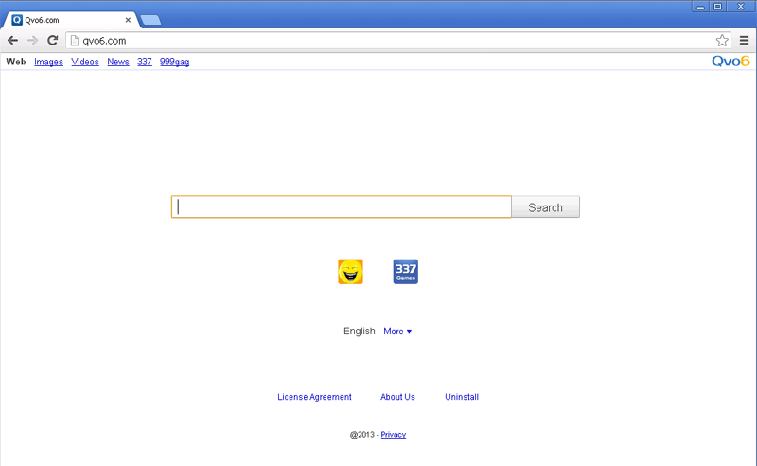Open the License Agreement link
Viewport: 757px width, 466px height.
coord(314,397)
